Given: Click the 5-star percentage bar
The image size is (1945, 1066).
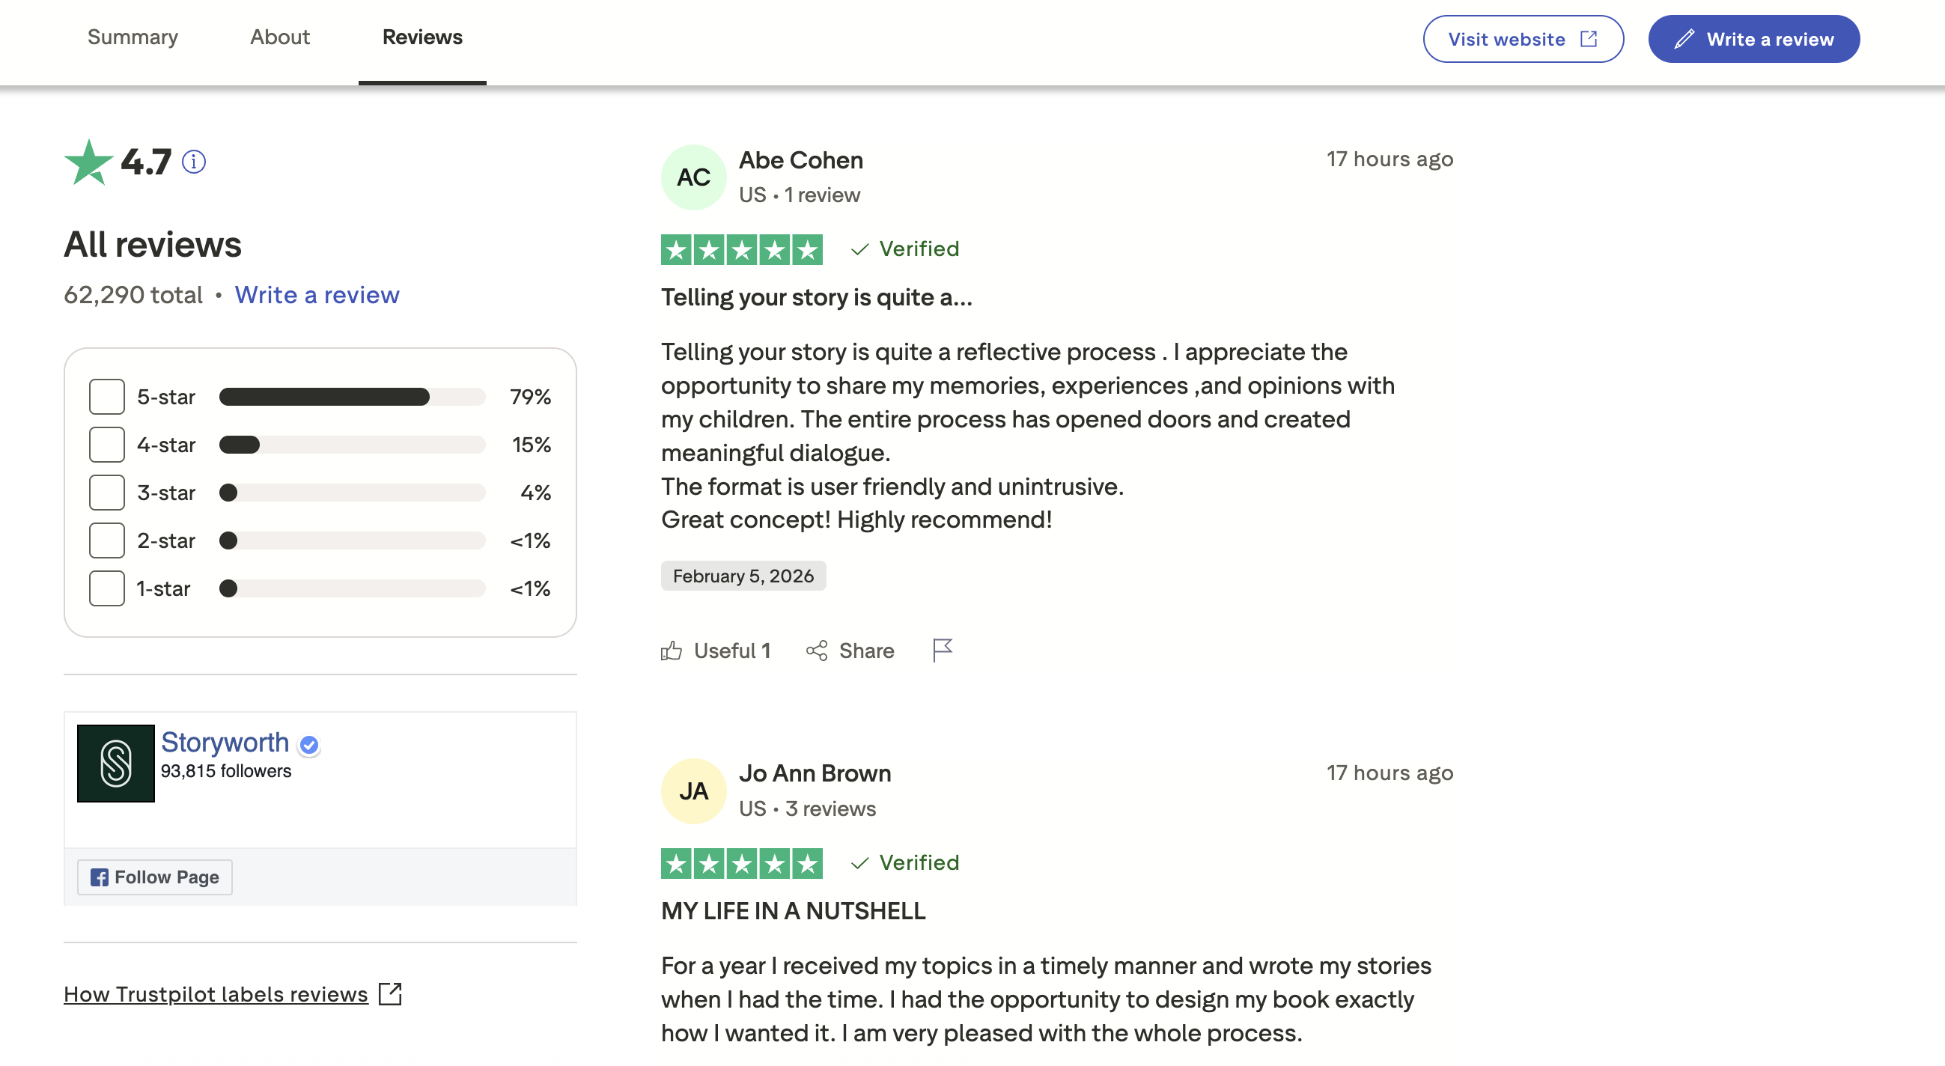Looking at the screenshot, I should tap(352, 397).
